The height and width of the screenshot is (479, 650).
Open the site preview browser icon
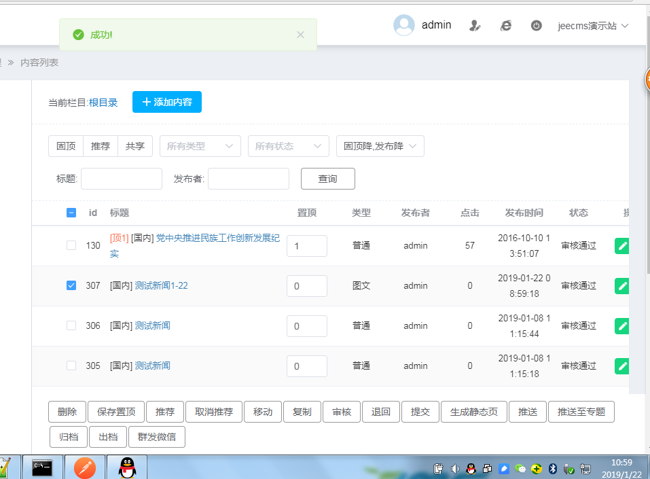click(506, 26)
